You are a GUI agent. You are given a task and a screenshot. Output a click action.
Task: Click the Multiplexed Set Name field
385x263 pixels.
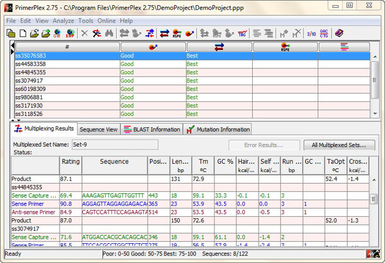pos(115,145)
